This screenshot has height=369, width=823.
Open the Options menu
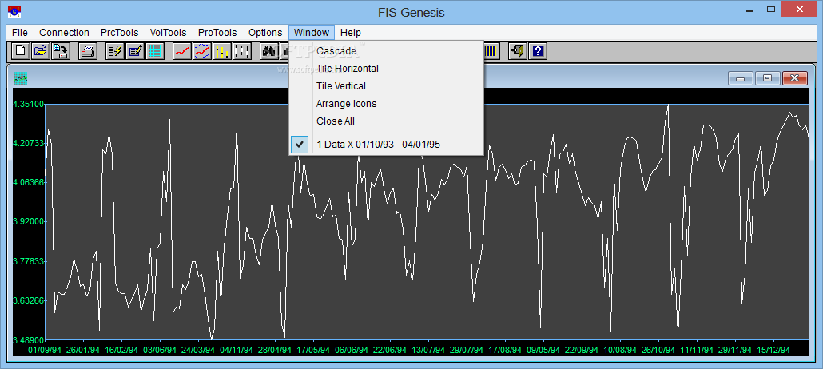[x=265, y=33]
